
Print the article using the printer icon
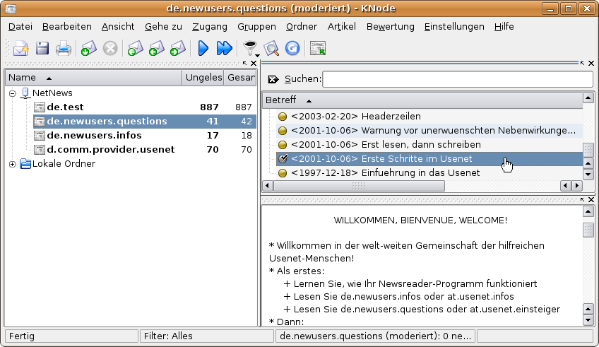[64, 49]
